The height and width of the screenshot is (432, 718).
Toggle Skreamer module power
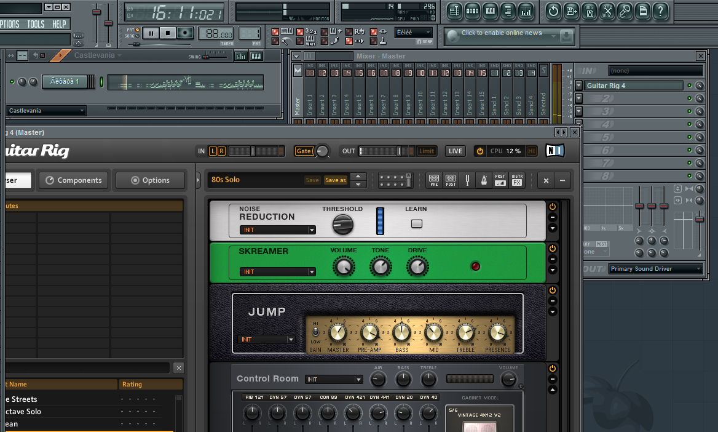pyautogui.click(x=553, y=248)
